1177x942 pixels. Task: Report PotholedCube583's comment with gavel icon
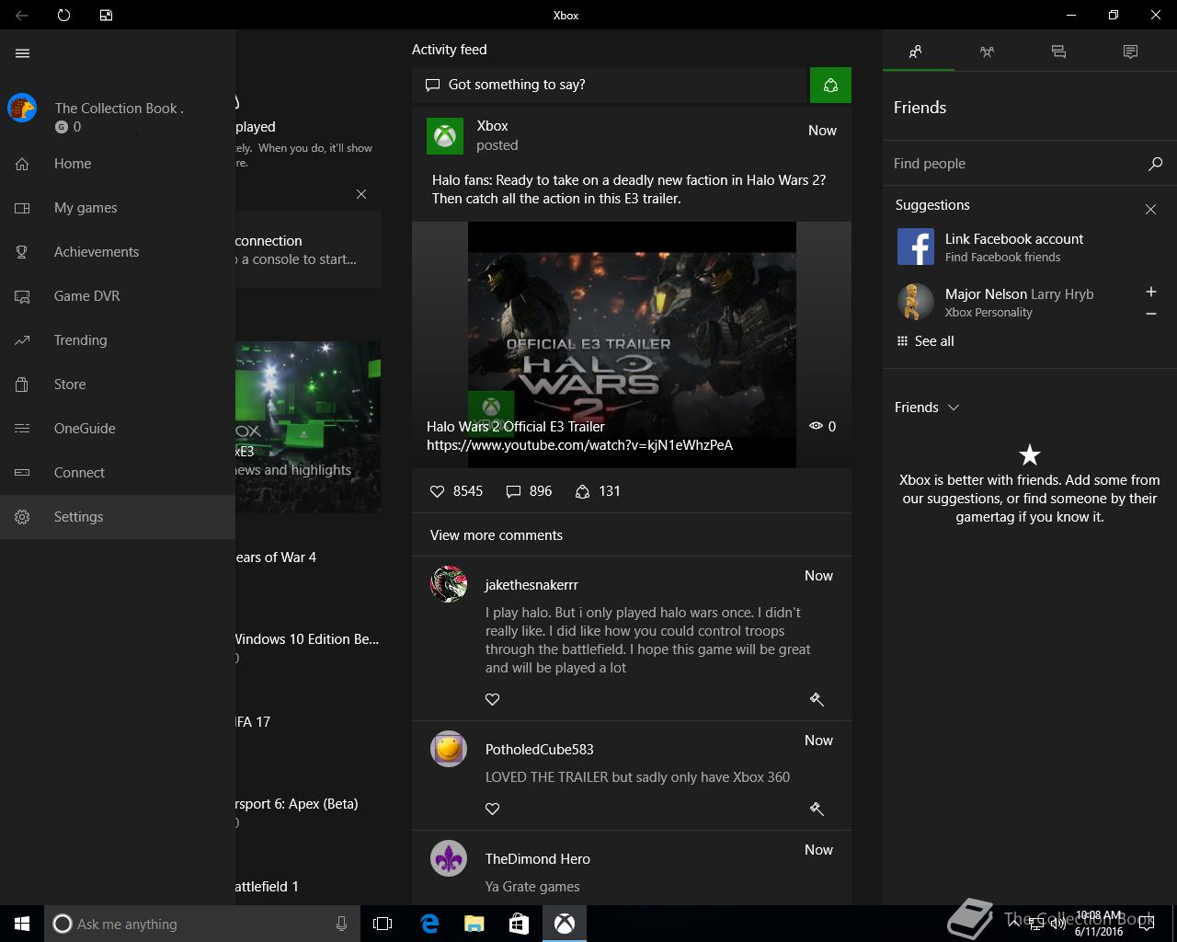817,809
